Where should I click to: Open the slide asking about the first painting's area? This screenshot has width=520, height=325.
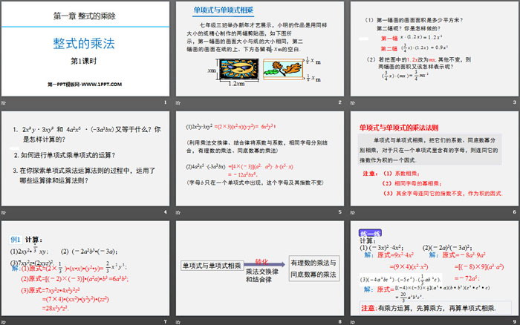434,48
